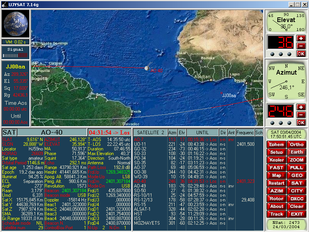Select RS-12/13 in the satellite list
The width and height of the screenshot is (309, 232).
(x=198, y=200)
